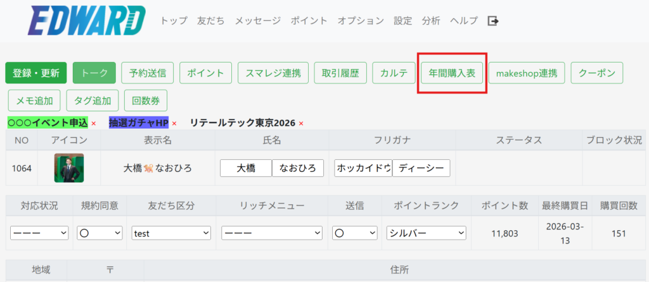Go to the 分析 menu item
The width and height of the screenshot is (649, 282).
click(431, 21)
